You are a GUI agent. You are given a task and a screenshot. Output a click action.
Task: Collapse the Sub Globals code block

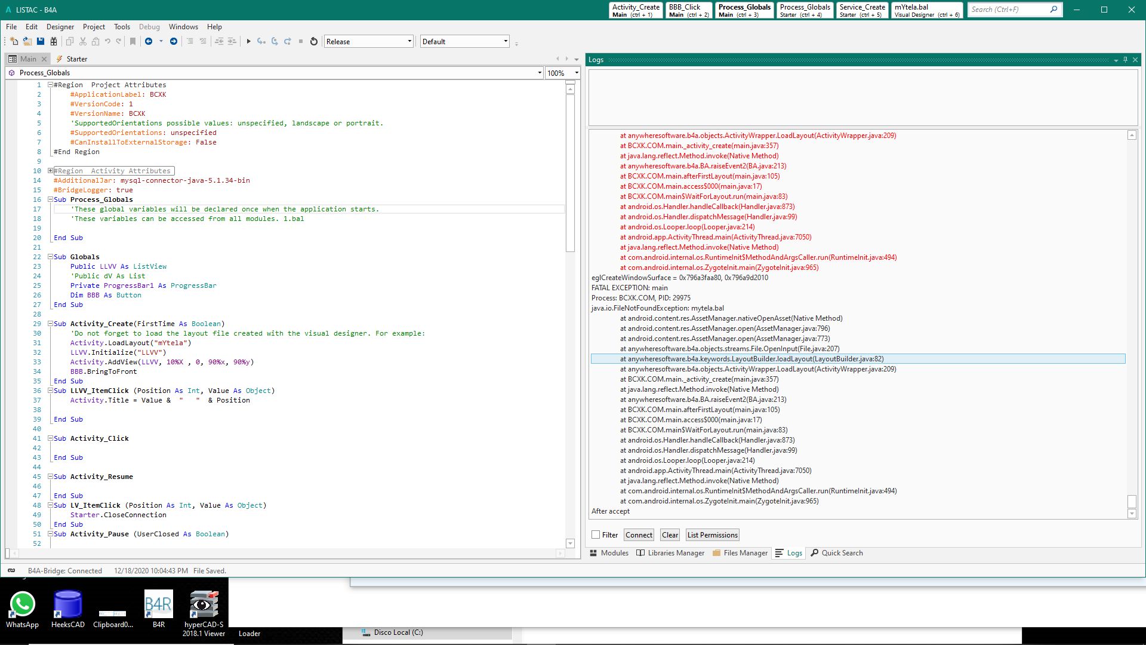51,257
